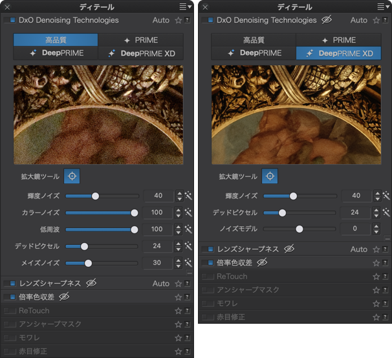Open help for 赤目修正 in left panel
The height and width of the screenshot is (358, 392).
(x=187, y=352)
